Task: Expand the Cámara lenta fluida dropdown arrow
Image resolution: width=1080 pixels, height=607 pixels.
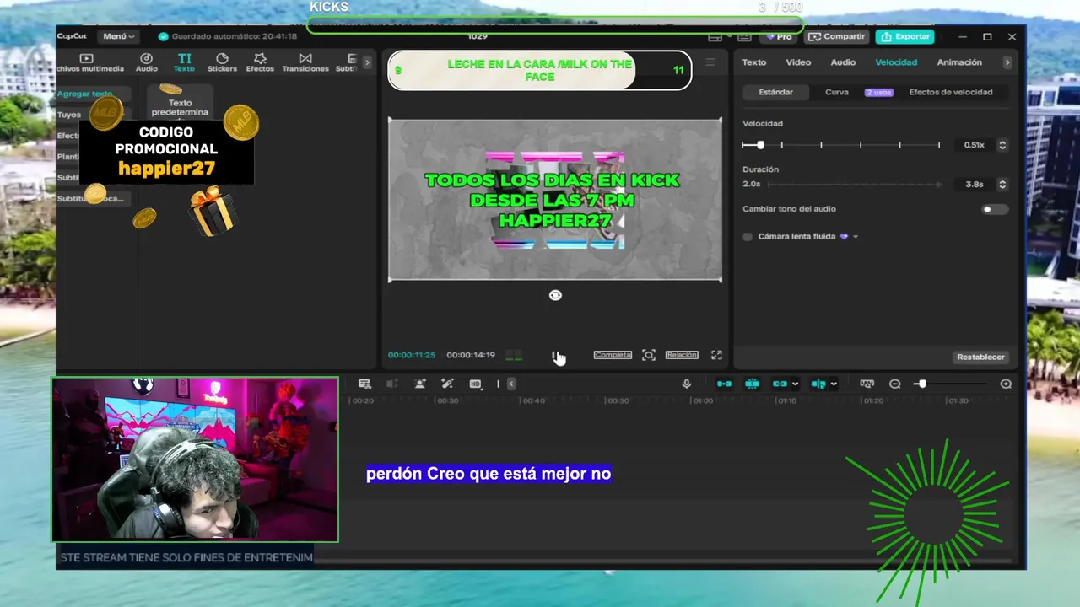Action: pos(856,237)
